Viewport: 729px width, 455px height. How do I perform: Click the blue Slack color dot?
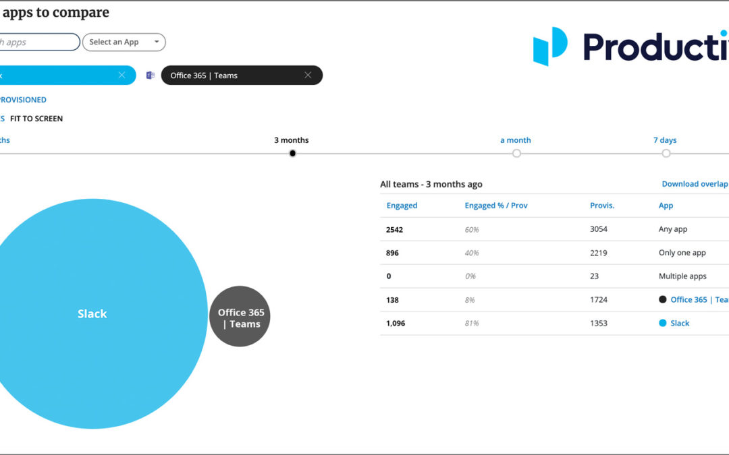pos(663,323)
